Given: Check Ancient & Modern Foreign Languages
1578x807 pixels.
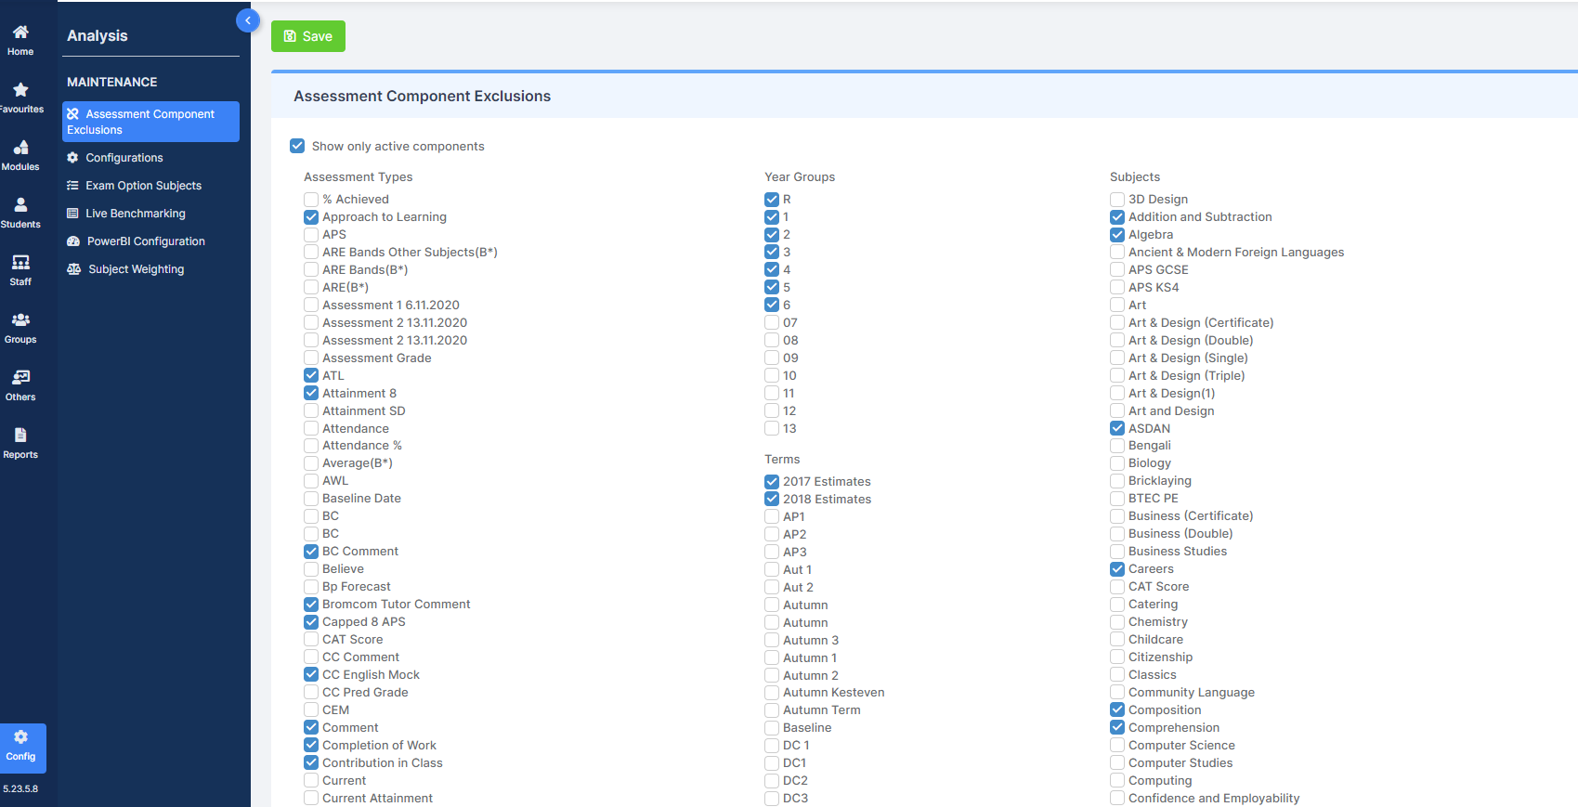Looking at the screenshot, I should coord(1117,253).
